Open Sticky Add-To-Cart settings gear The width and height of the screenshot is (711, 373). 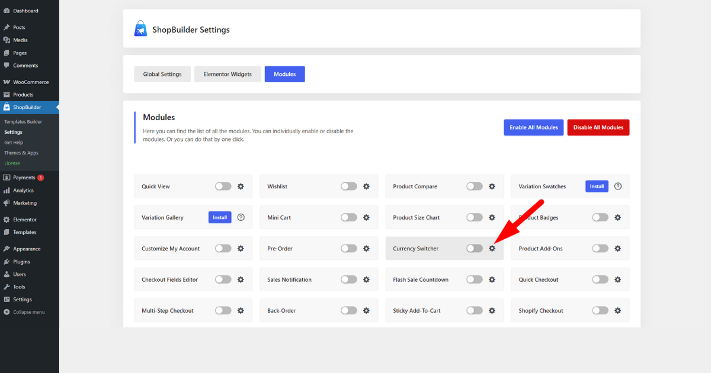click(492, 310)
